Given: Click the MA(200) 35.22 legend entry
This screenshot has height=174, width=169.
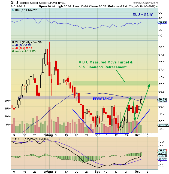Looking at the screenshot, I should [x=22, y=48].
